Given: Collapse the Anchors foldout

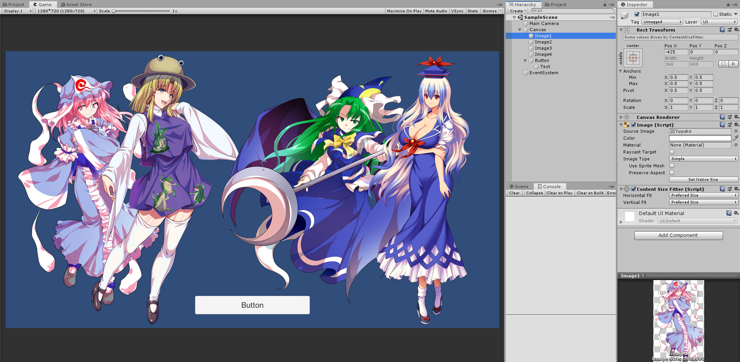Looking at the screenshot, I should click(x=621, y=71).
